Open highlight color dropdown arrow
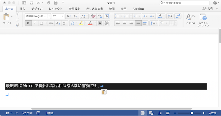Image resolution: width=221 pixels, height=116 pixels. (86, 23)
